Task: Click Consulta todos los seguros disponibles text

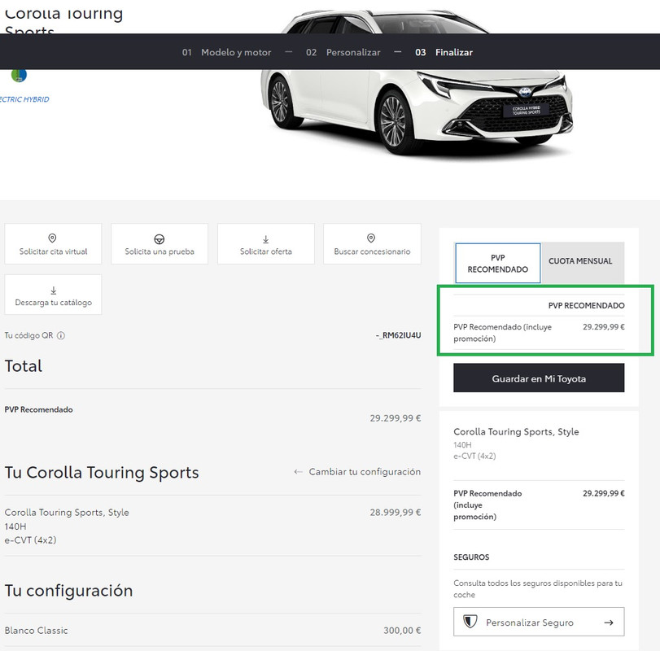Action: tap(538, 588)
